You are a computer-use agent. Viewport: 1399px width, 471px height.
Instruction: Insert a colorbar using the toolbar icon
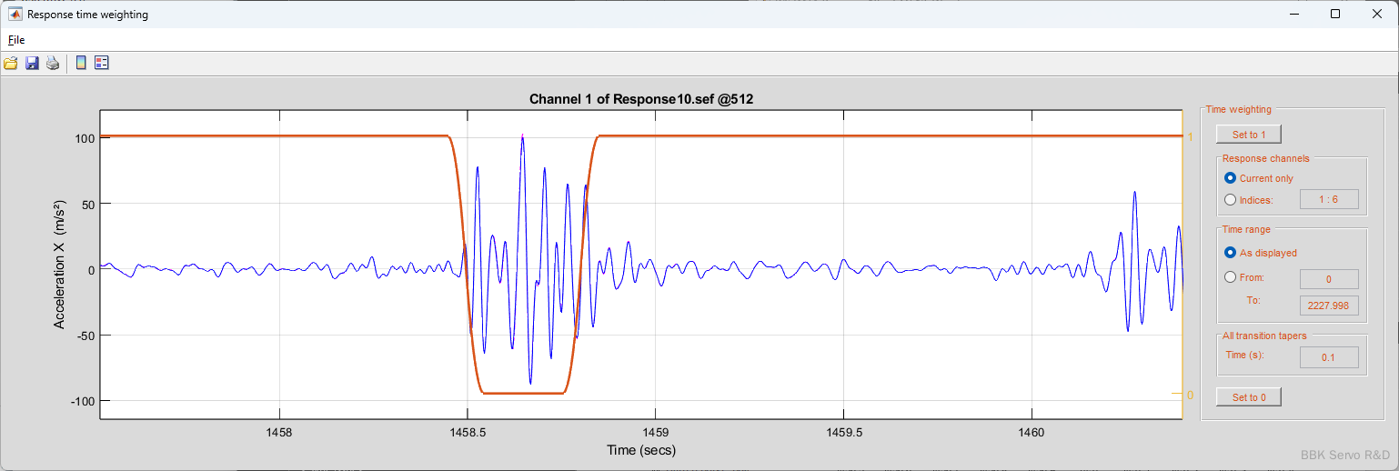point(81,63)
